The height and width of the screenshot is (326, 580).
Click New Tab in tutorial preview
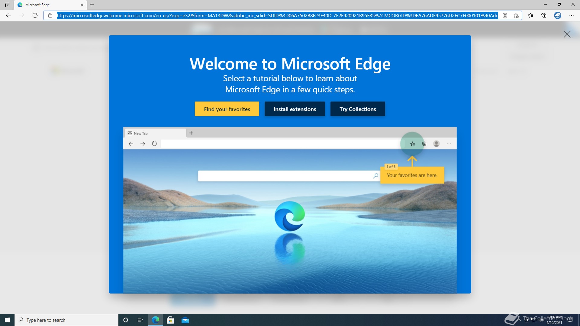(x=155, y=133)
